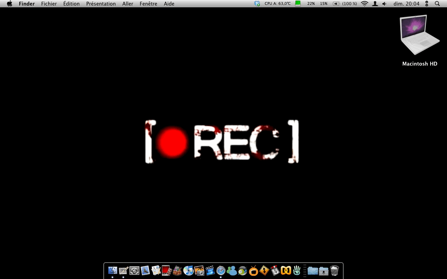Open the pen tablet app in Dock
The height and width of the screenshot is (279, 447).
[124, 270]
